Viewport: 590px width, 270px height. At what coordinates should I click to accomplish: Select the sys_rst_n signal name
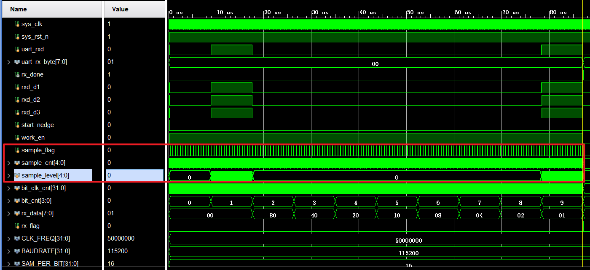35,37
